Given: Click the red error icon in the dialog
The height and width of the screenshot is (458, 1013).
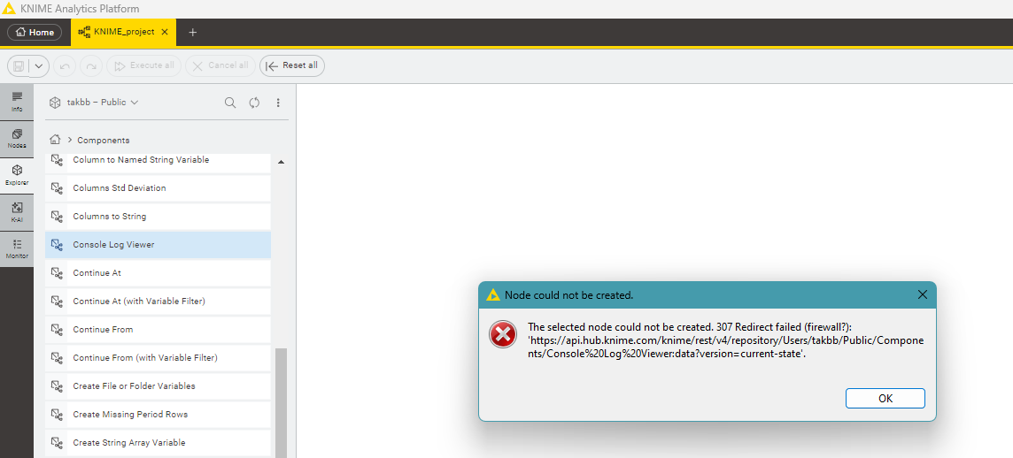Looking at the screenshot, I should pos(503,334).
